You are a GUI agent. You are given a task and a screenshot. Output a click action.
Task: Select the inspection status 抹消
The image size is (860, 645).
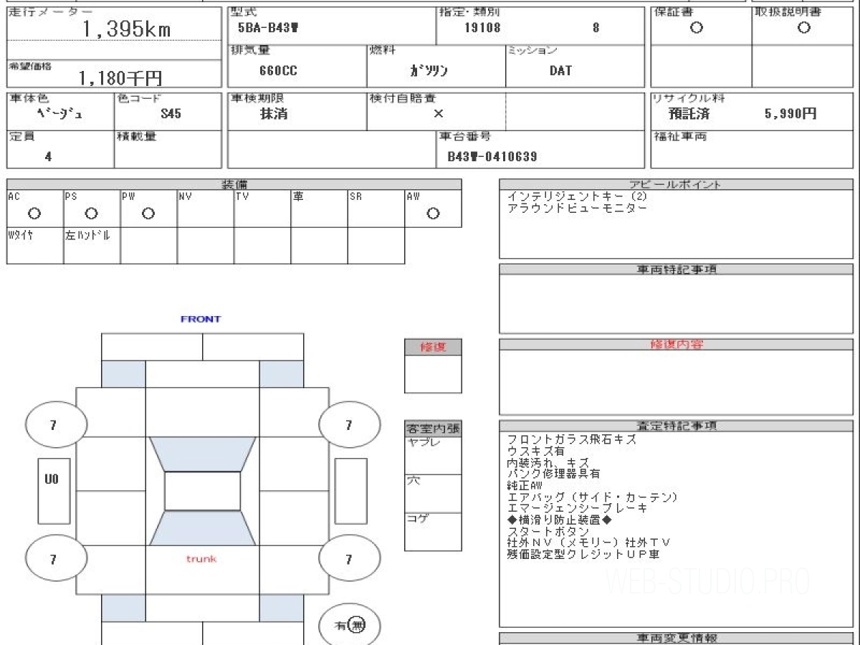point(274,113)
